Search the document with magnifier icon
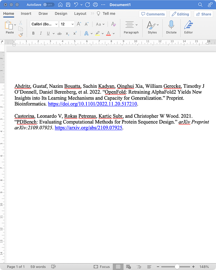This screenshot has width=216, height=270. 200,5
